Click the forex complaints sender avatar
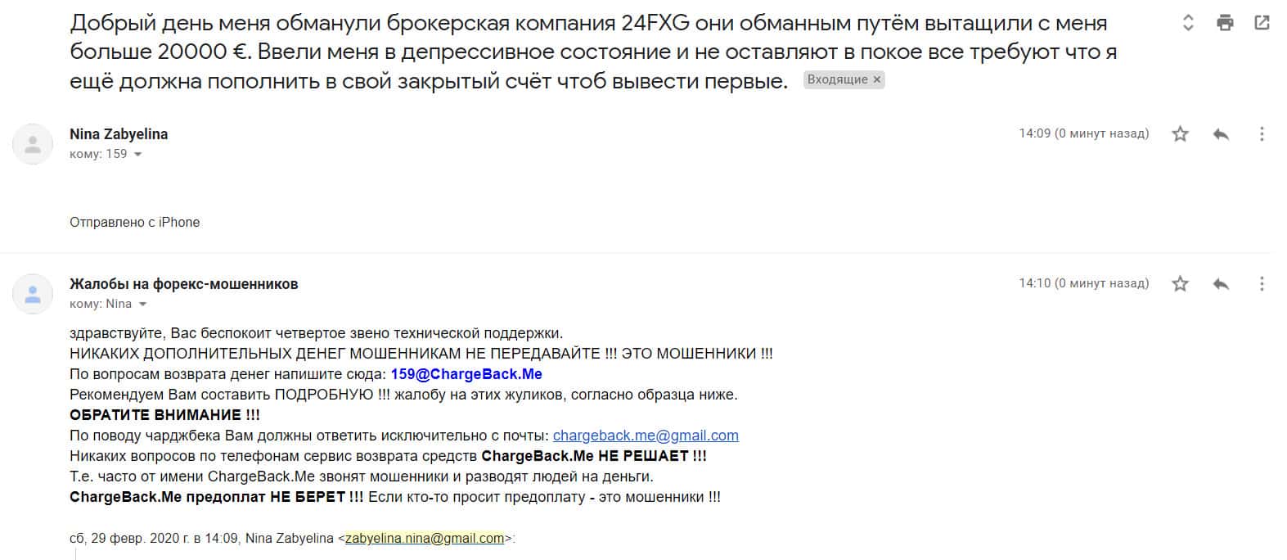Image resolution: width=1287 pixels, height=560 pixels. point(33,294)
